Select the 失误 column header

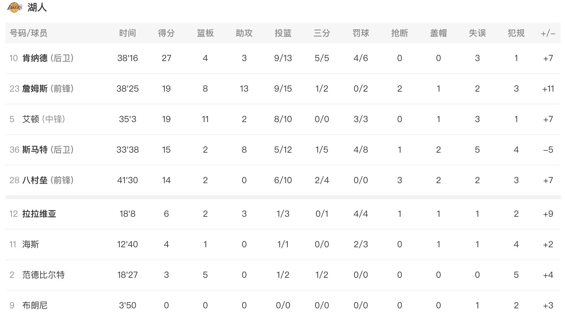(x=477, y=33)
